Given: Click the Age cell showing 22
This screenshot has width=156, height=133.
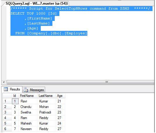Looking at the screenshot, I should [x=60, y=107].
